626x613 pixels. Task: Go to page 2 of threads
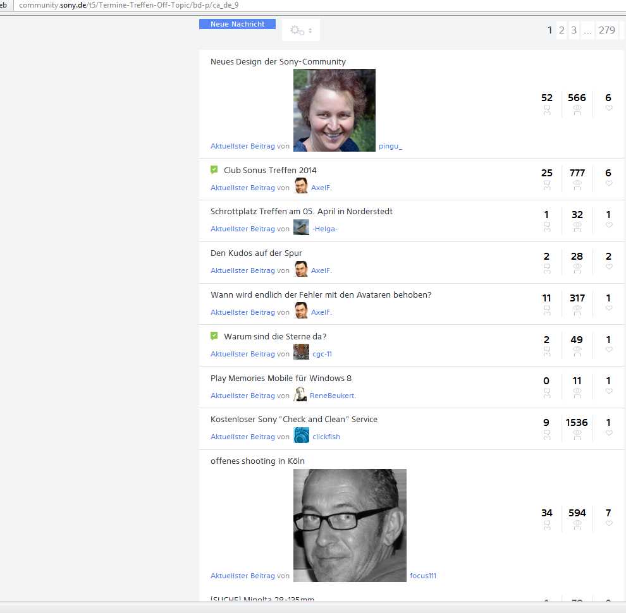[x=562, y=30]
